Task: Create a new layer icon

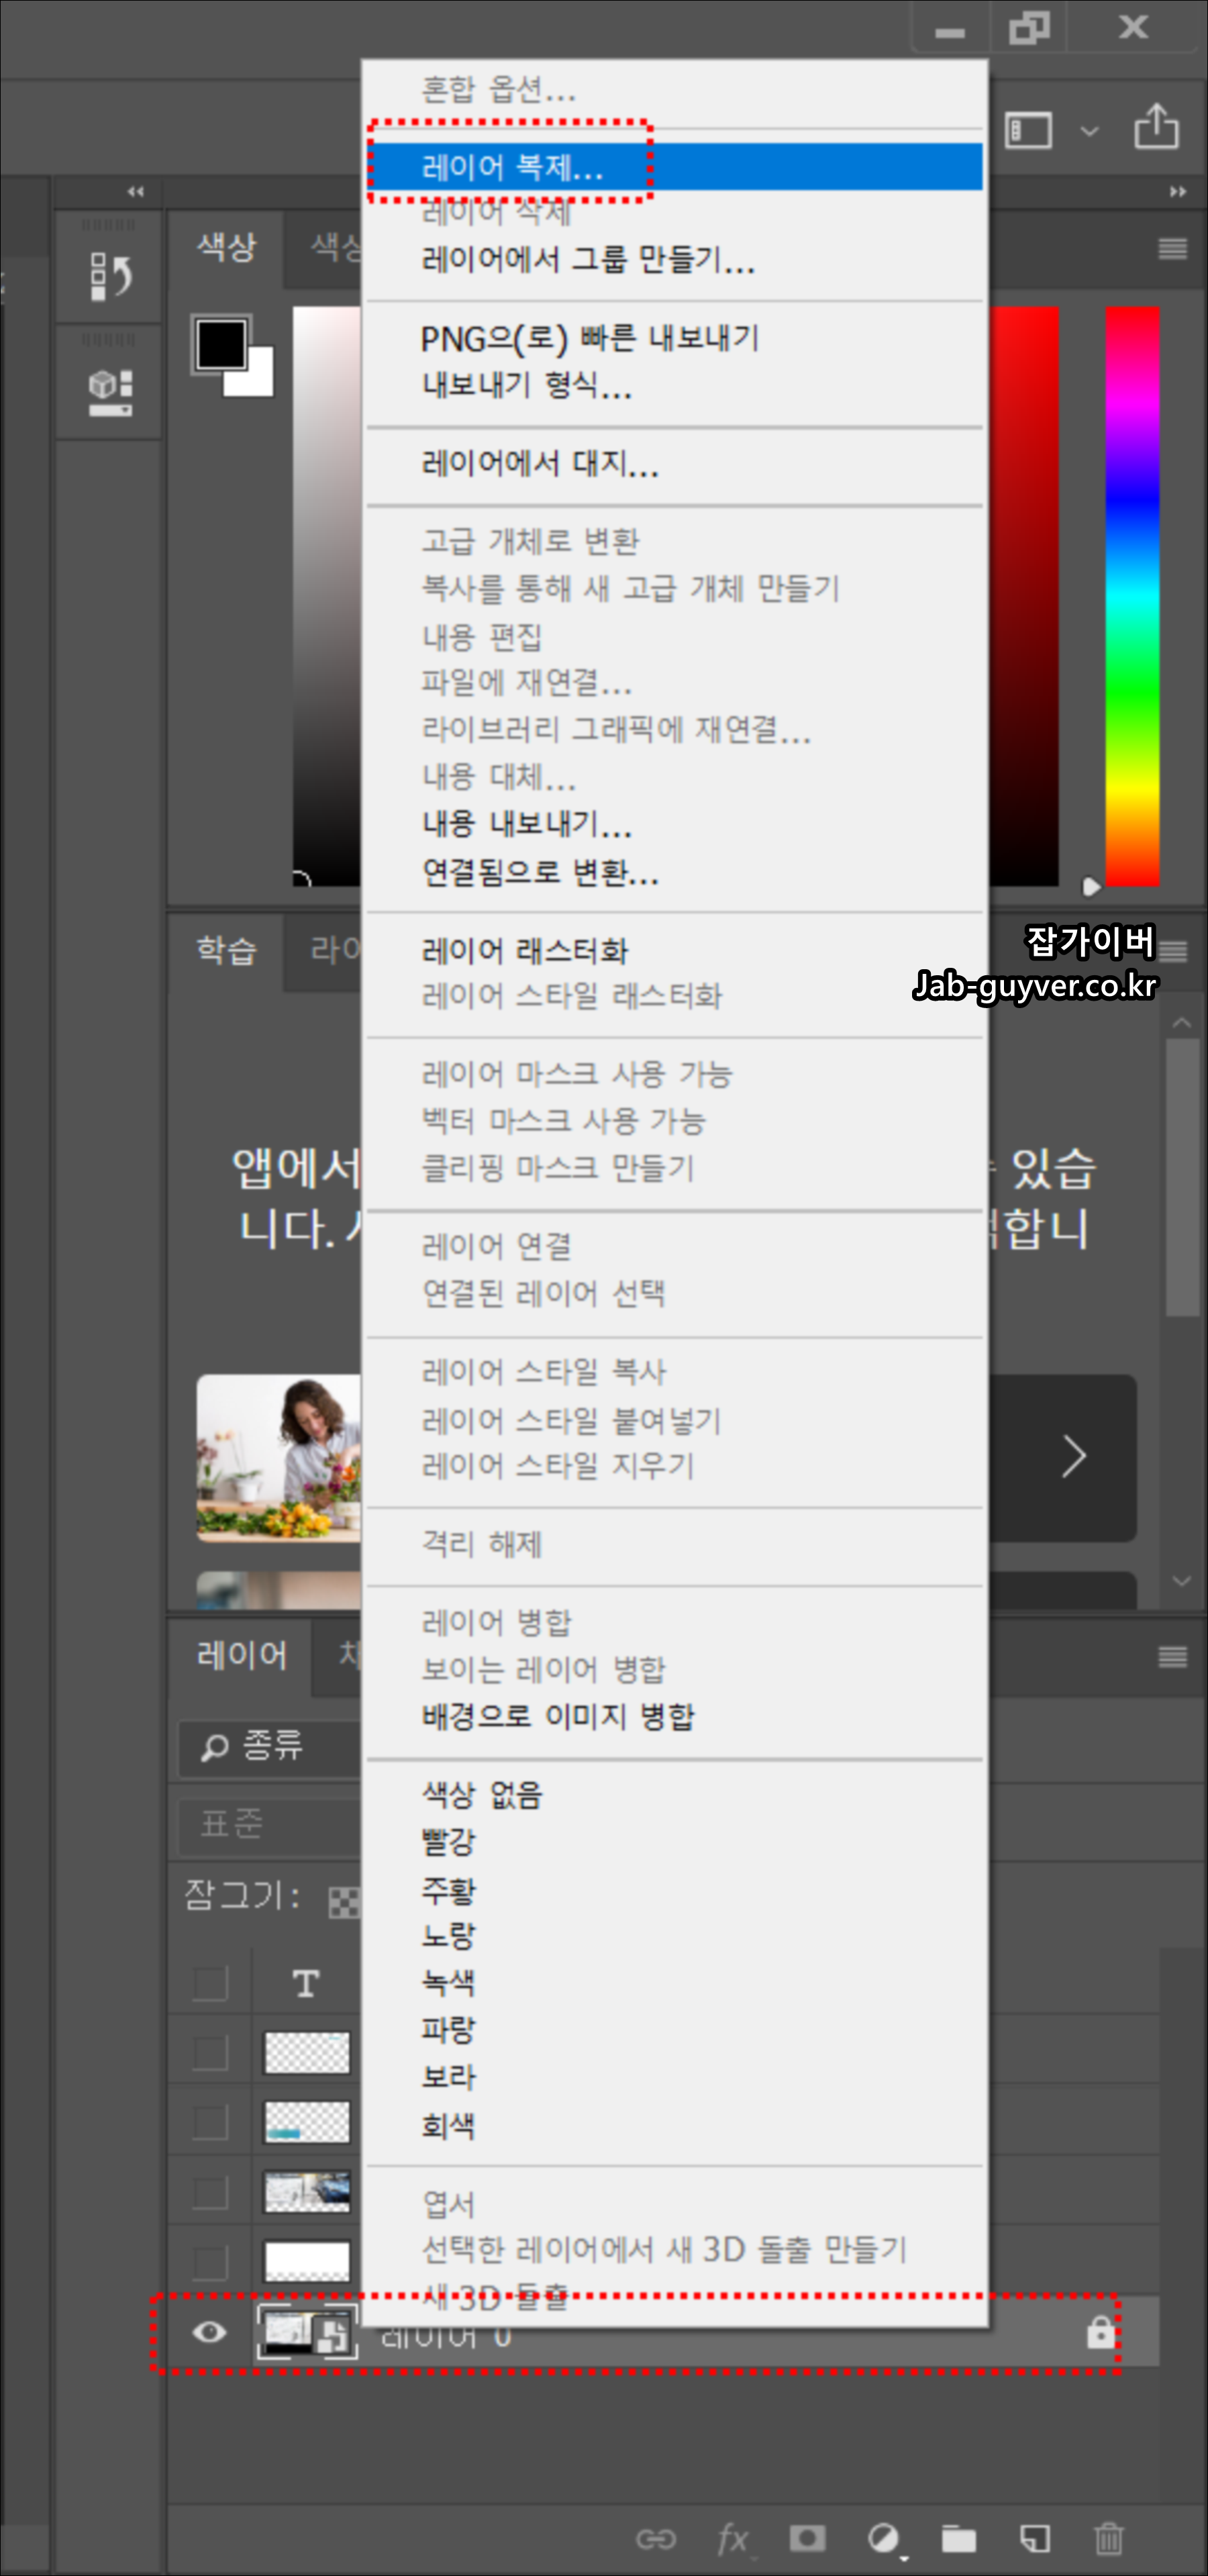Action: click(x=1035, y=2538)
